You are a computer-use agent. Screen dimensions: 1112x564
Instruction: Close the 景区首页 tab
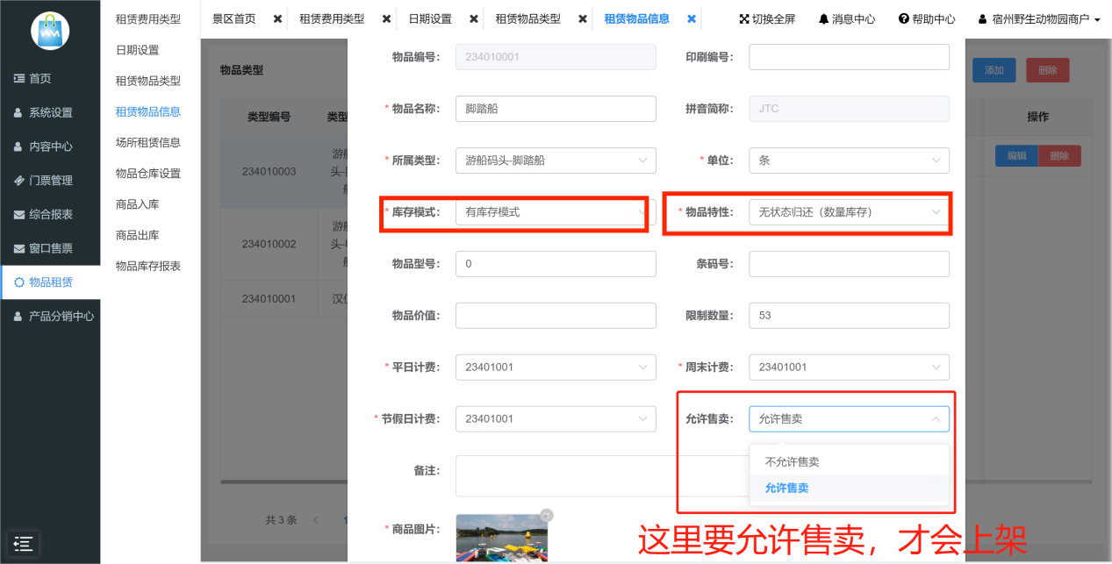pos(277,18)
